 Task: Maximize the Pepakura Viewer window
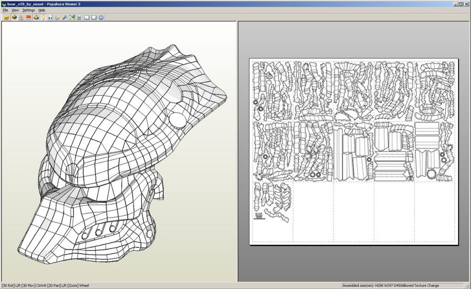click(461, 4)
